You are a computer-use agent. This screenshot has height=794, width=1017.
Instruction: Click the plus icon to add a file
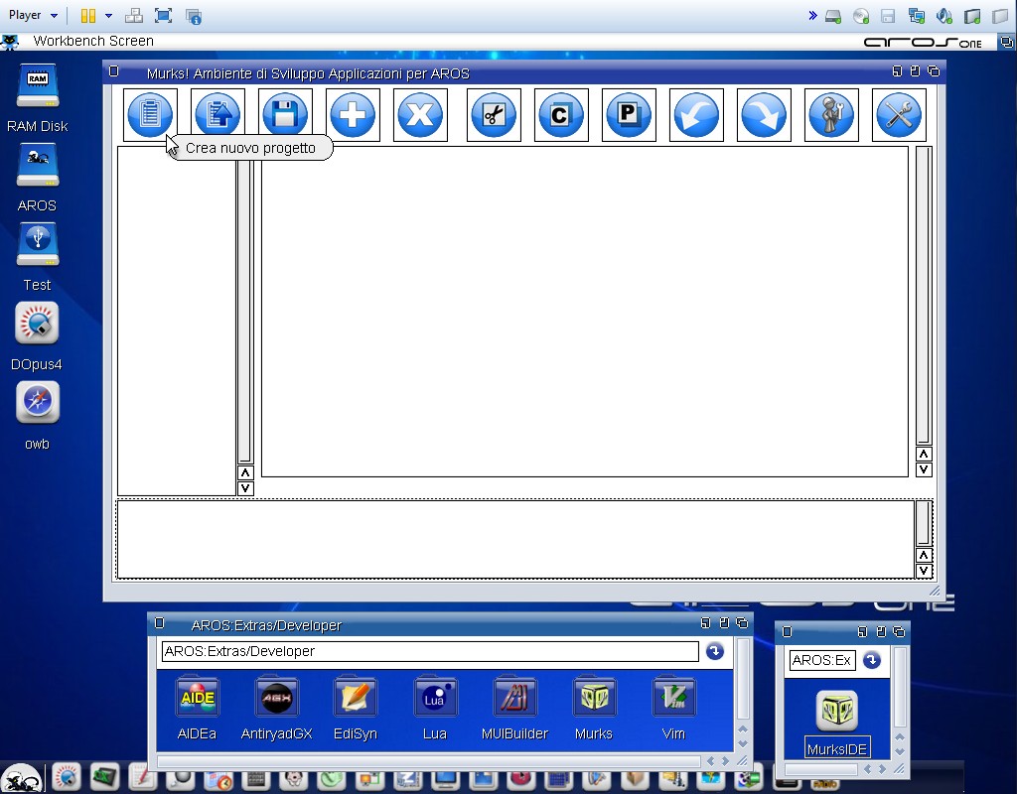pyautogui.click(x=353, y=115)
